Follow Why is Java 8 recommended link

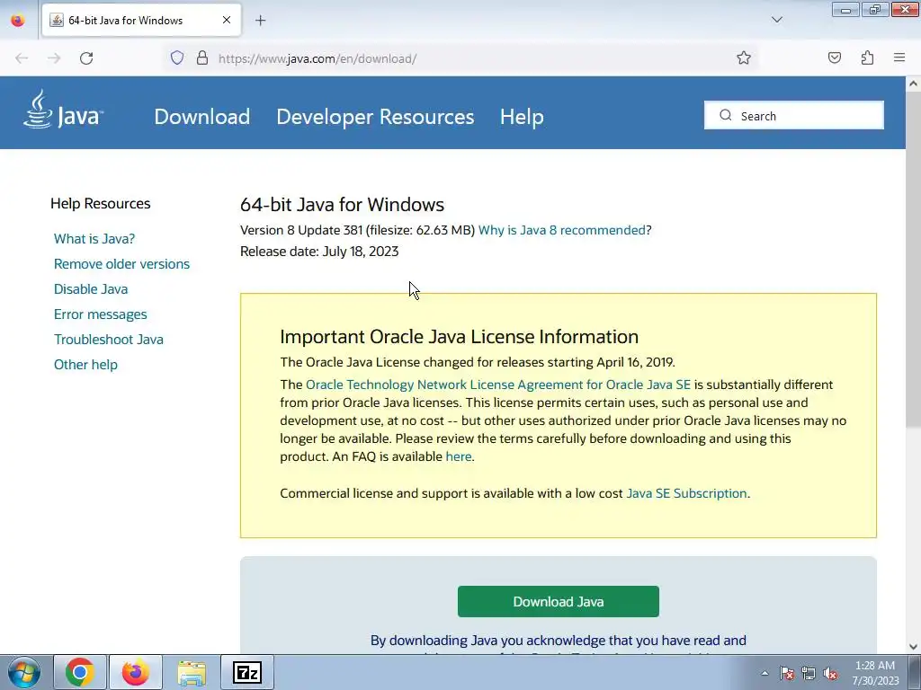(x=561, y=230)
